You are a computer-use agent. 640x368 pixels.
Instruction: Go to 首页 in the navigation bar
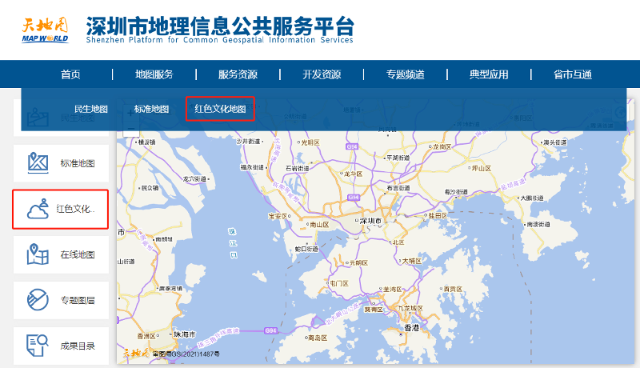point(70,75)
